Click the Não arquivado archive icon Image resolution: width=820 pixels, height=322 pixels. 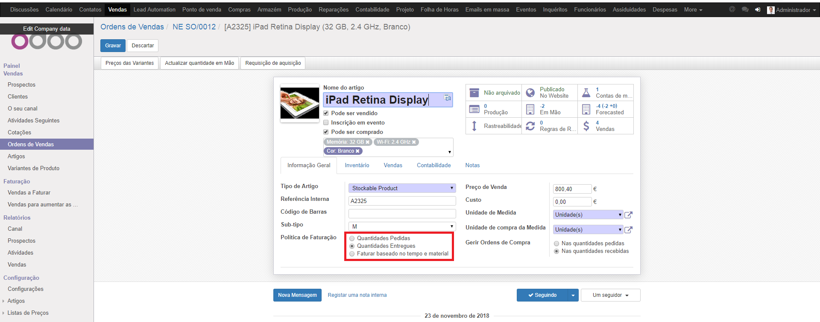coord(474,93)
